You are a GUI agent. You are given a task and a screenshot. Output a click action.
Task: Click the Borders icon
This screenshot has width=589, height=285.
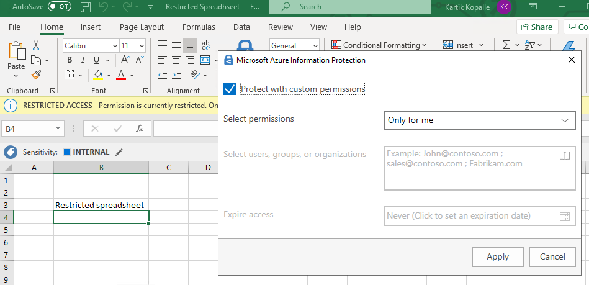pyautogui.click(x=70, y=75)
